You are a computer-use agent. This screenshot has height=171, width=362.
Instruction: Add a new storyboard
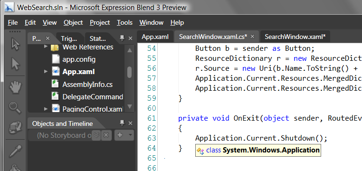[x=120, y=135]
